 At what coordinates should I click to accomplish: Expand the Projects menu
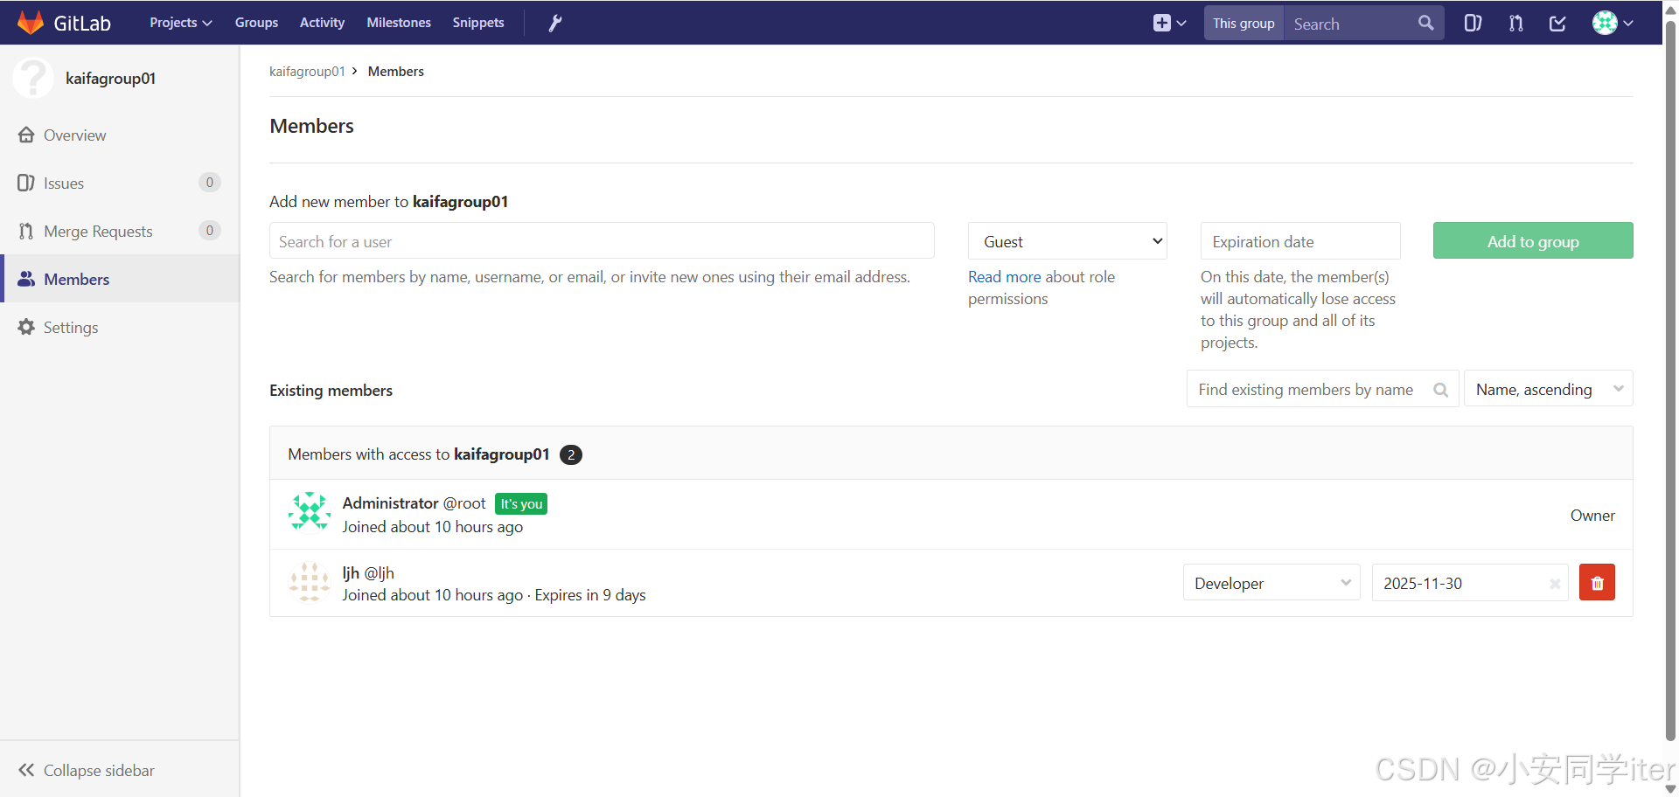[x=180, y=23]
